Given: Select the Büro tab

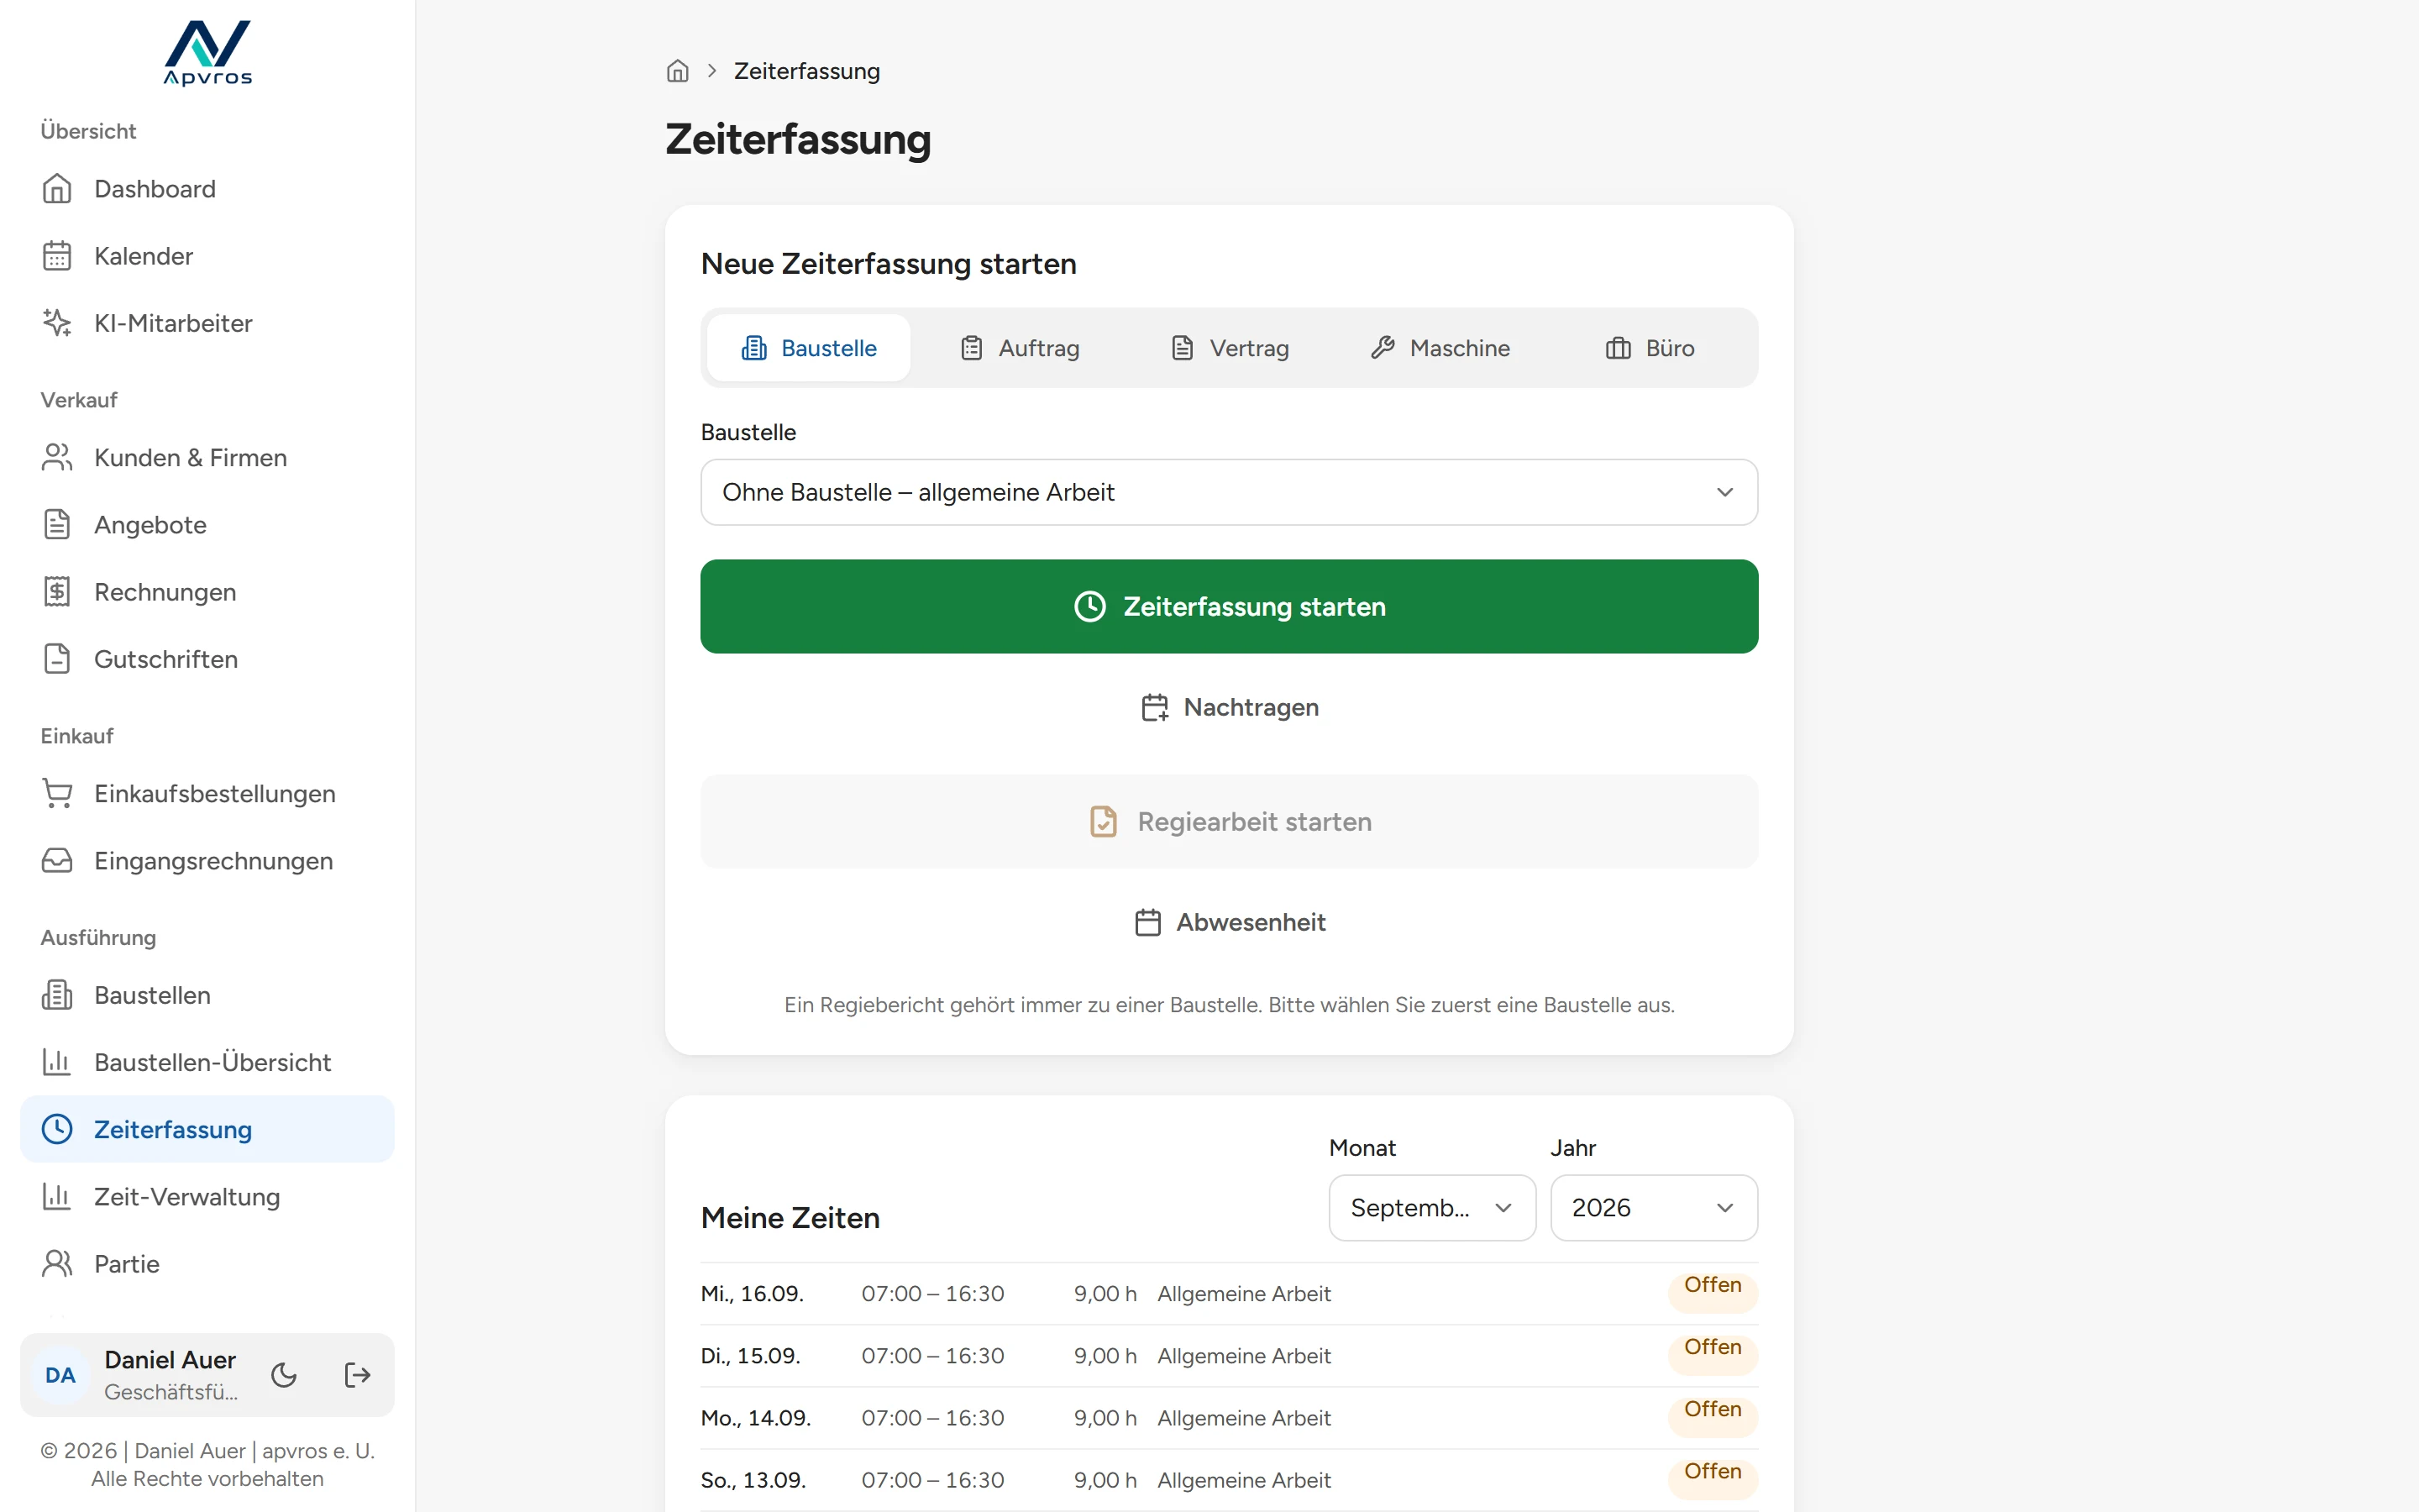Looking at the screenshot, I should (1650, 348).
